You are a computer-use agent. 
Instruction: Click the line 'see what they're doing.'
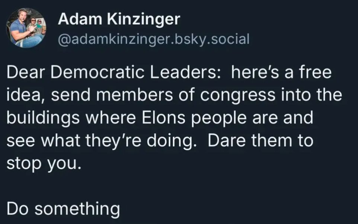pyautogui.click(x=102, y=141)
